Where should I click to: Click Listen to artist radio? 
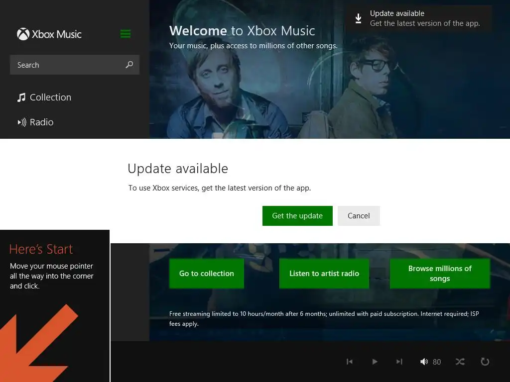[324, 274]
